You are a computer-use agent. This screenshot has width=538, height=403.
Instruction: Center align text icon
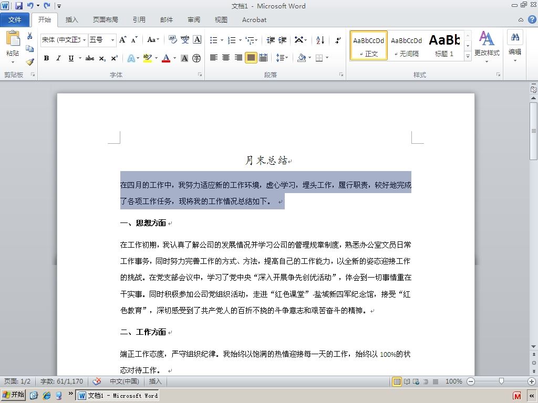click(226, 58)
